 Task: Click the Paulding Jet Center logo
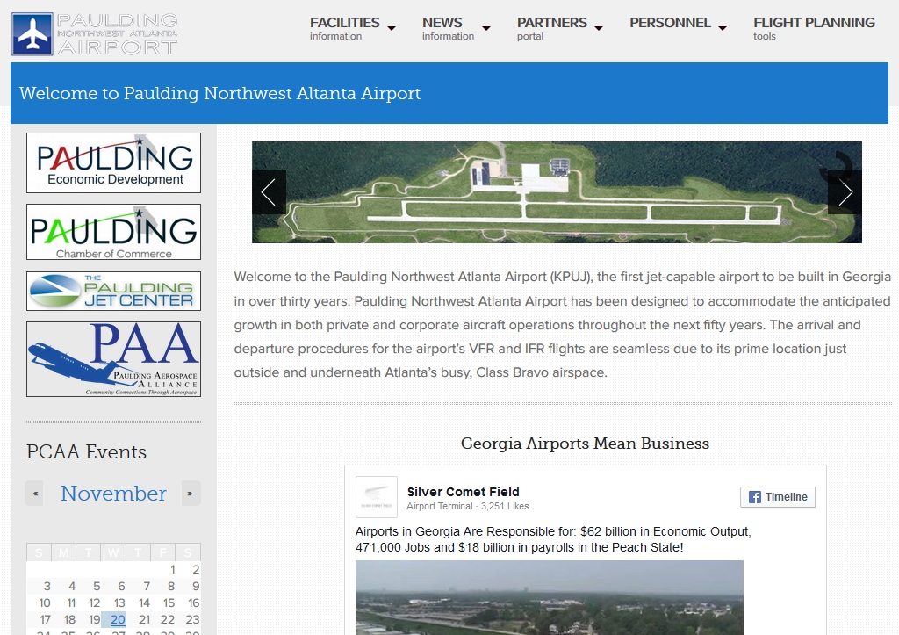[x=113, y=291]
